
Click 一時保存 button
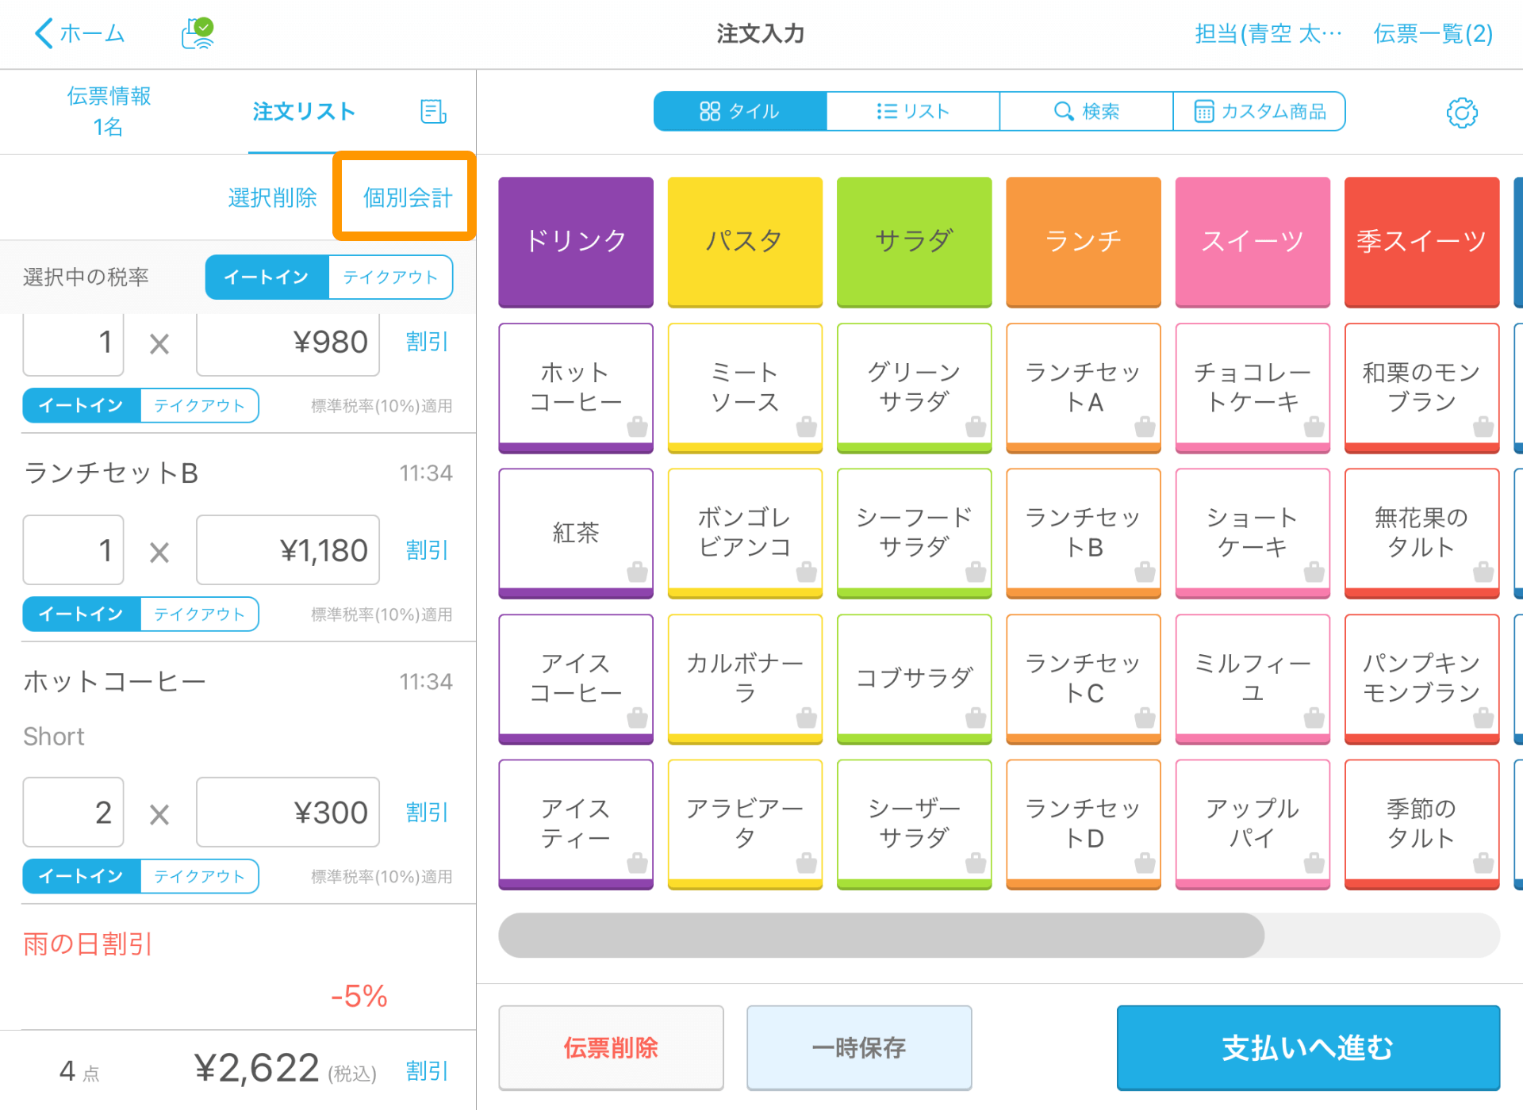coord(859,1047)
